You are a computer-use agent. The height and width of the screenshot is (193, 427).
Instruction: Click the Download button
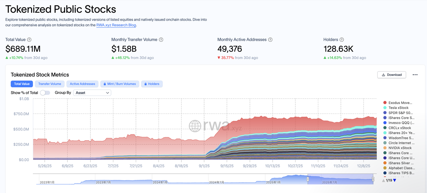click(x=392, y=75)
